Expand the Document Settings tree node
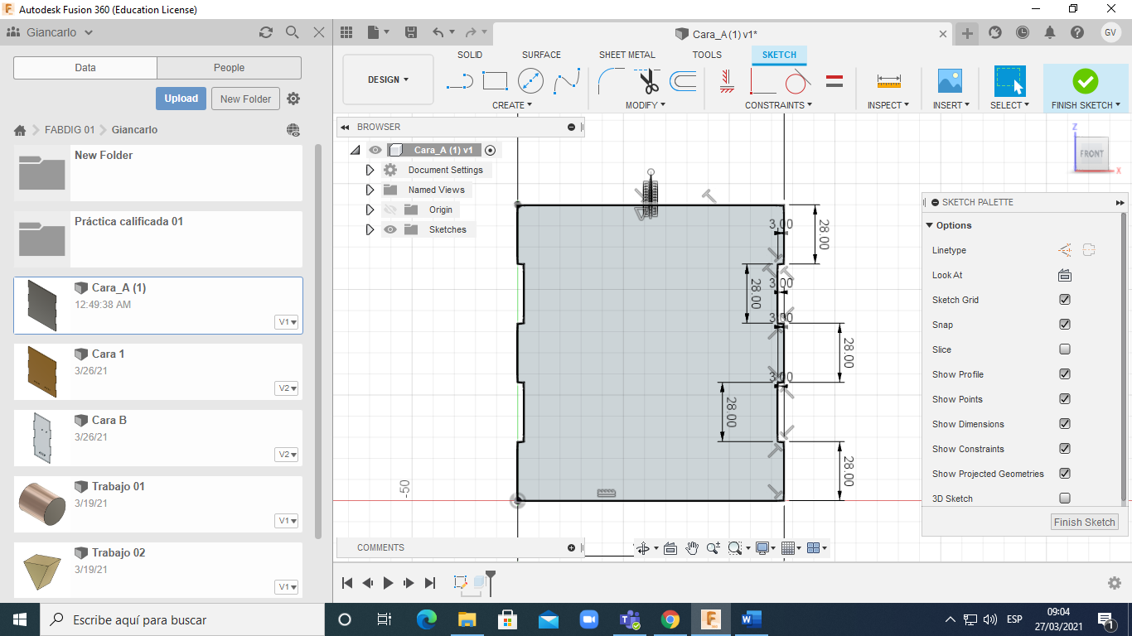 370,170
